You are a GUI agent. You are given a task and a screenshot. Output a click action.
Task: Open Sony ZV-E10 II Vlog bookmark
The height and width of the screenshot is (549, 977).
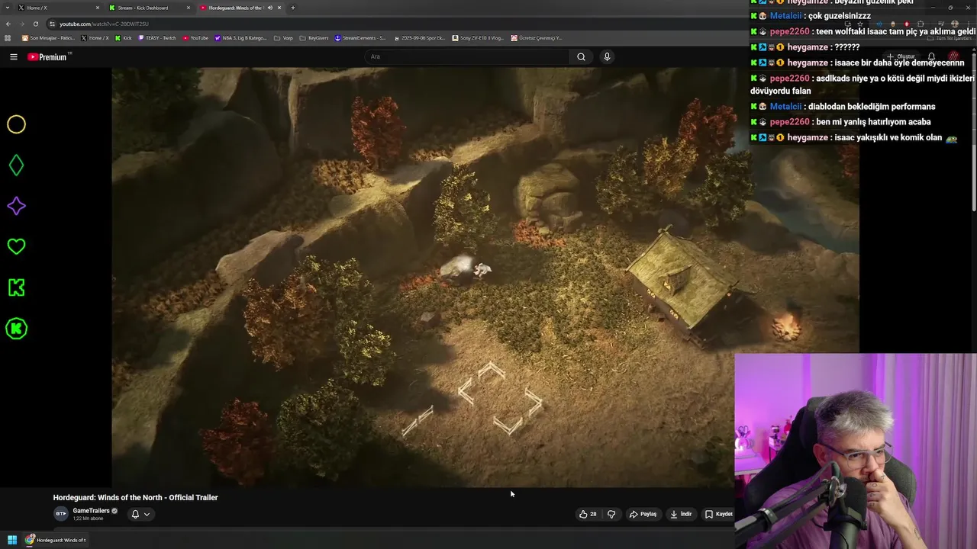478,37
